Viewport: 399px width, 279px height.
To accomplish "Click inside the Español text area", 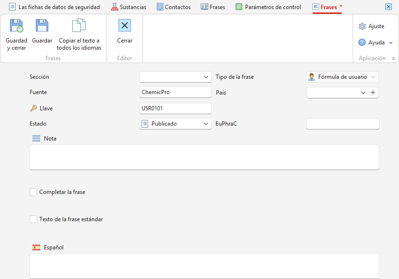I will click(x=205, y=266).
